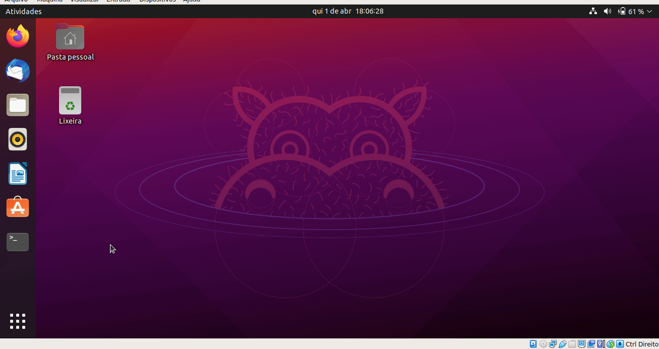The width and height of the screenshot is (659, 349).
Task: Click VirtualBox hard disk activity icon
Action: (x=533, y=344)
